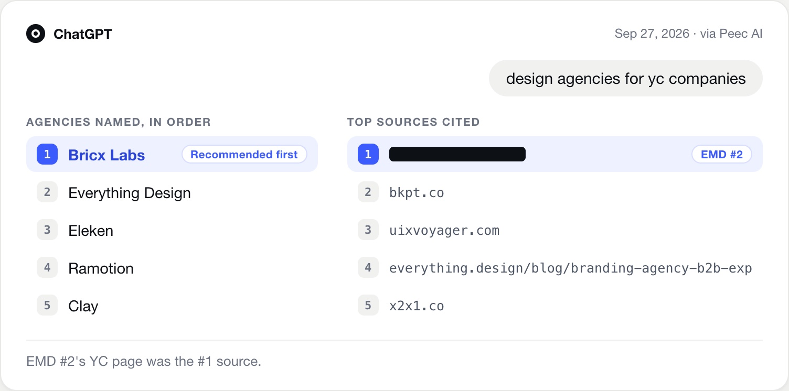Click the 'Agencies named, in order' heading
The width and height of the screenshot is (789, 391).
click(x=119, y=122)
